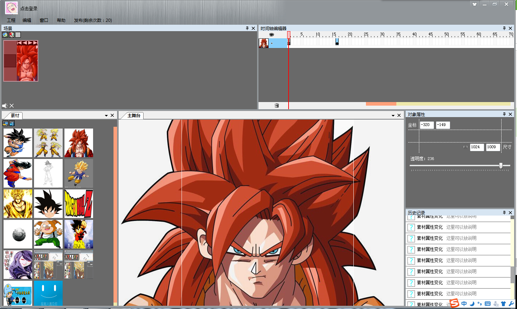Click the red paint icon in 场景 toolbar

click(x=11, y=35)
